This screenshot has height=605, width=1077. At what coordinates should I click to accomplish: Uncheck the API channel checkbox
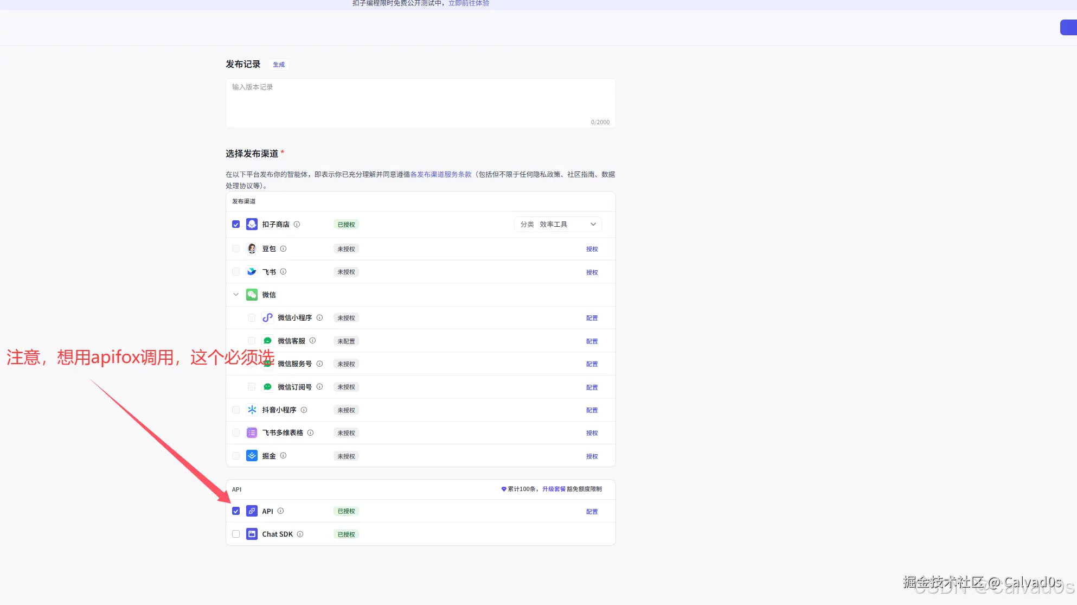(236, 511)
